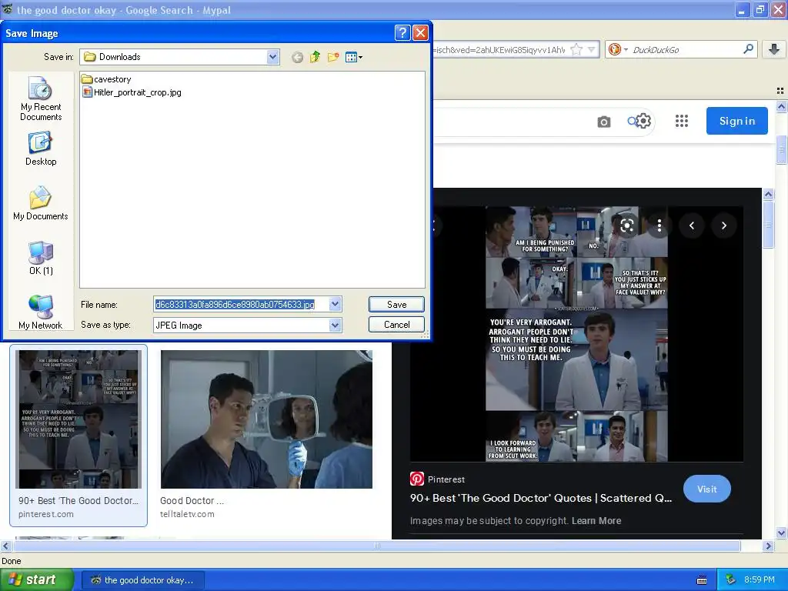This screenshot has height=591, width=788.
Task: Go to the previous image arrow
Action: [x=692, y=225]
